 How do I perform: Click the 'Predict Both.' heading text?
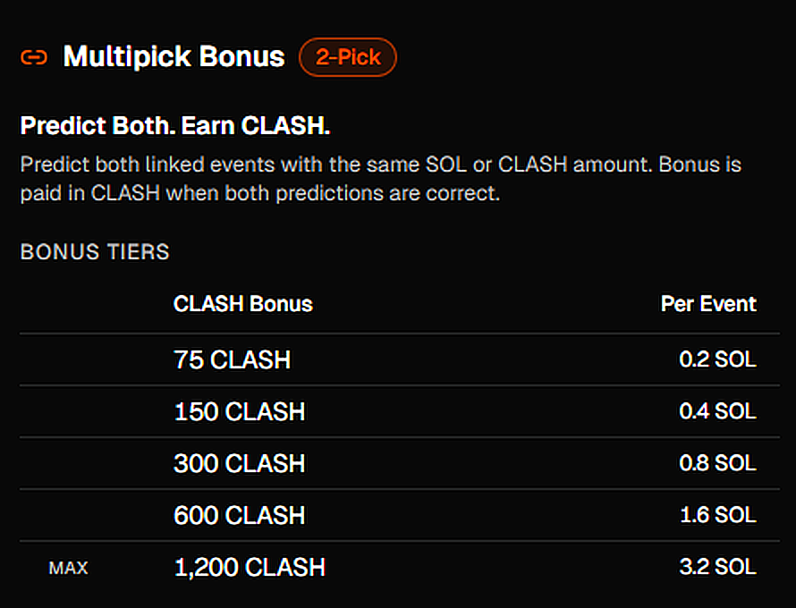click(97, 126)
